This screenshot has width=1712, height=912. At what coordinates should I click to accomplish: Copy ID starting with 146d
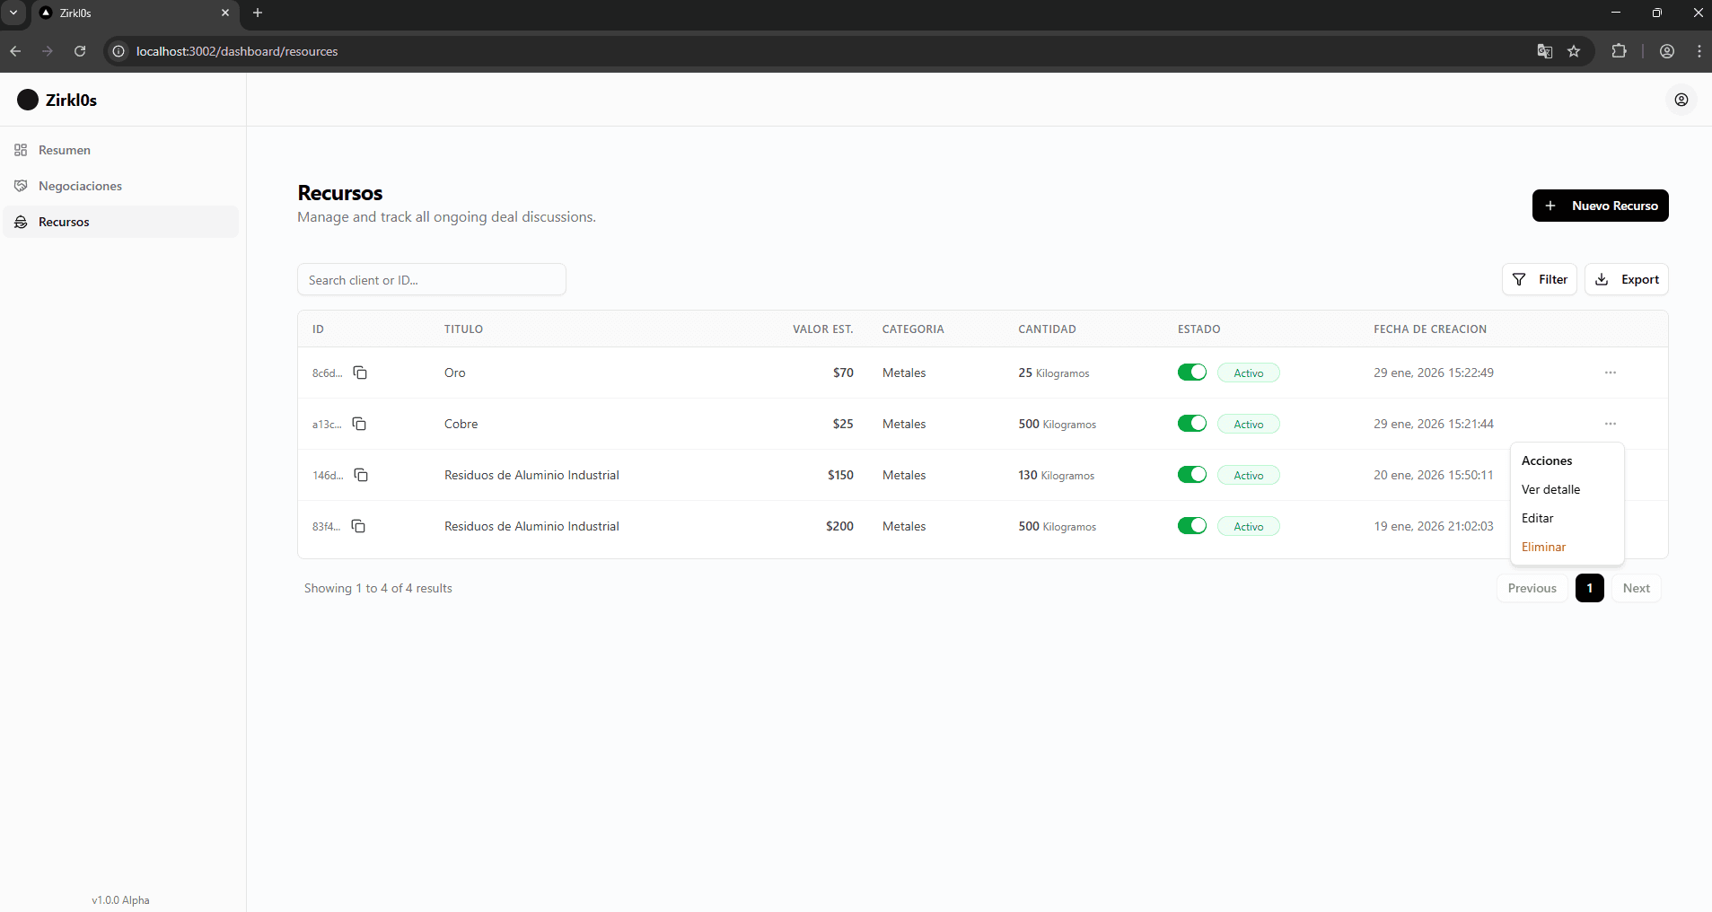(x=361, y=475)
